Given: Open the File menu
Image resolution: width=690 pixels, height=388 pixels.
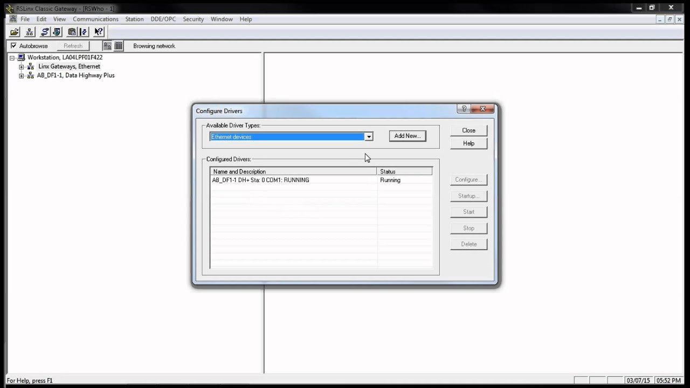Looking at the screenshot, I should click(25, 19).
